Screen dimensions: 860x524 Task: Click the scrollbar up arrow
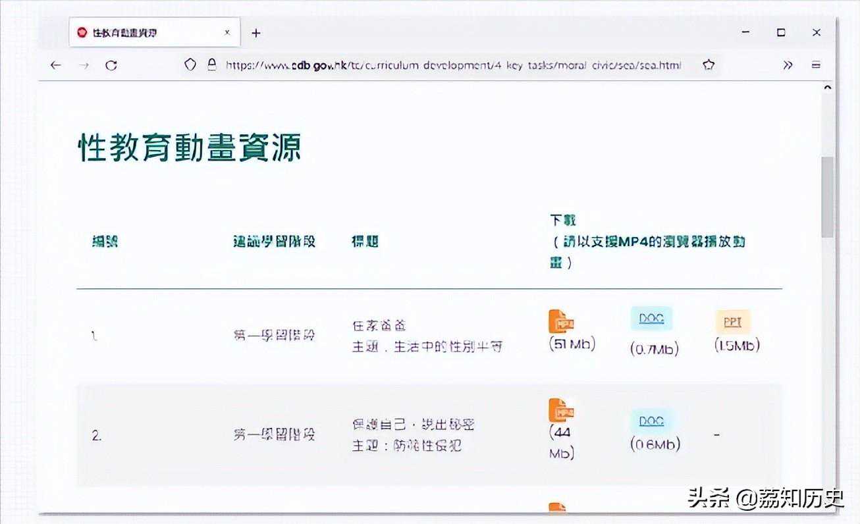(x=827, y=88)
